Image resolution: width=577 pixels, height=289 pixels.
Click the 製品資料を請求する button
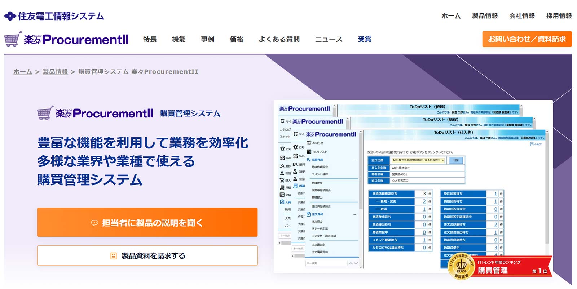click(x=147, y=256)
